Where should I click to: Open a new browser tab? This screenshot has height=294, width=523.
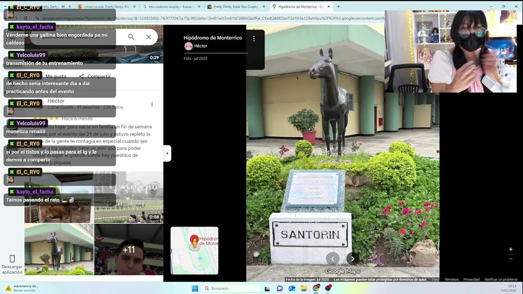(x=338, y=7)
